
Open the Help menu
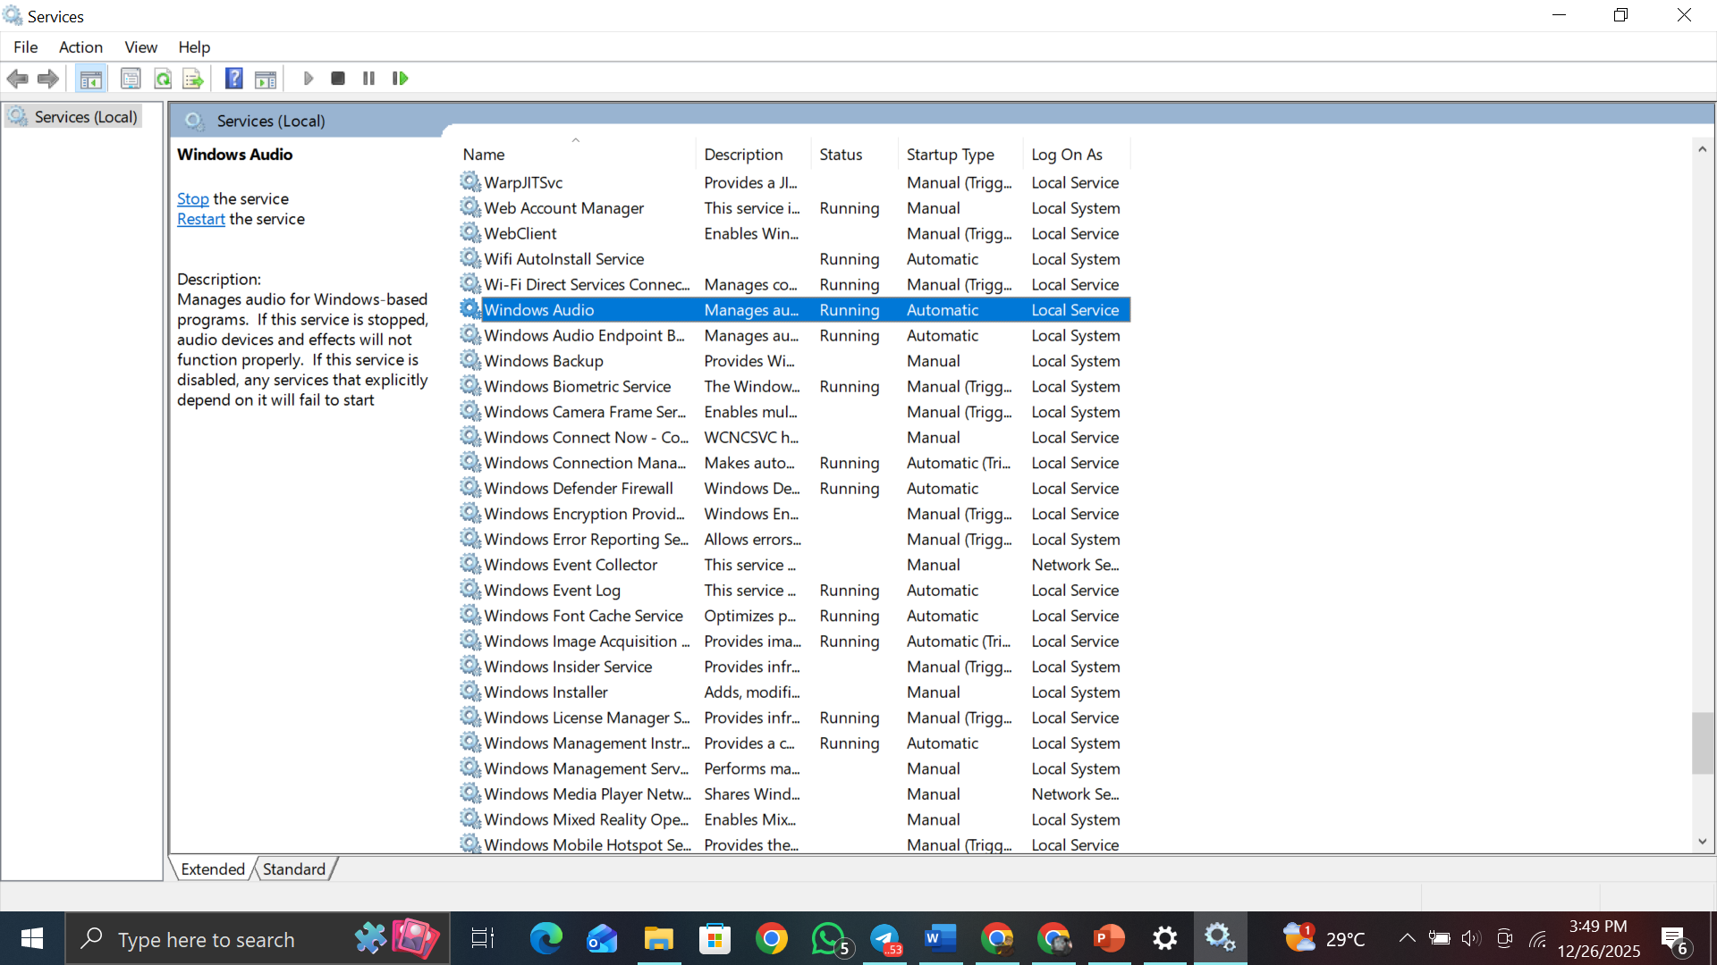[x=194, y=47]
